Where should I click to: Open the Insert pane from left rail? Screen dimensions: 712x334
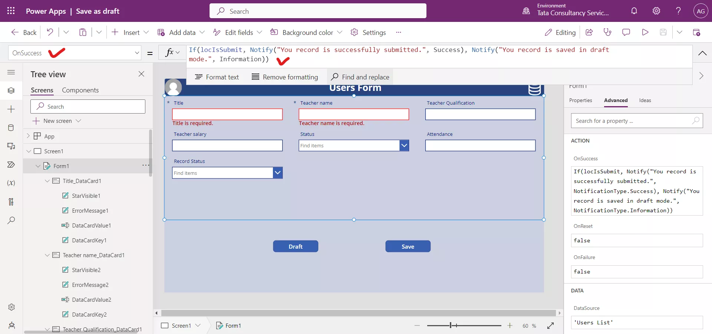11,109
